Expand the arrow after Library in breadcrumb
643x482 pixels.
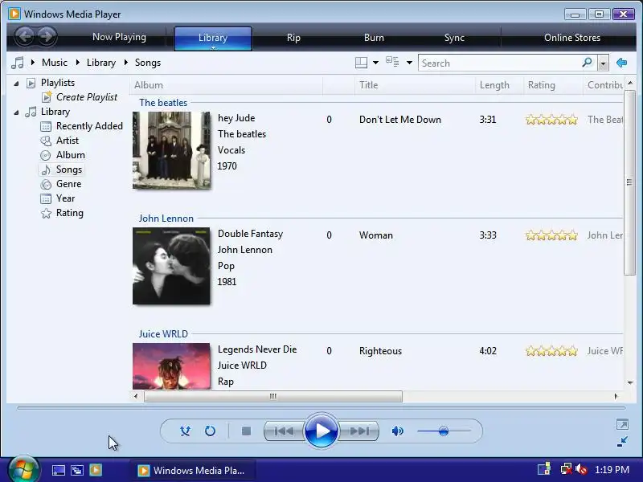click(x=125, y=63)
